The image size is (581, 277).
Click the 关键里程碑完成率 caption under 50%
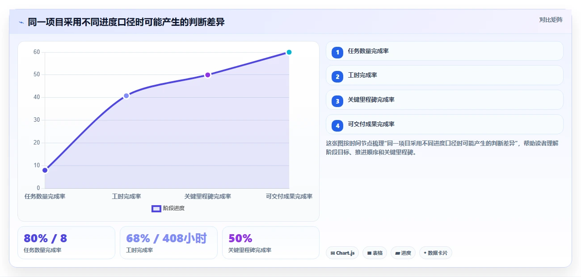pyautogui.click(x=250, y=250)
